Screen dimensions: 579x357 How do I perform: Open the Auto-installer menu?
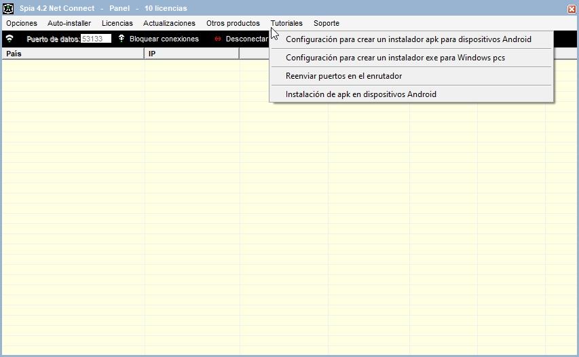pyautogui.click(x=69, y=23)
